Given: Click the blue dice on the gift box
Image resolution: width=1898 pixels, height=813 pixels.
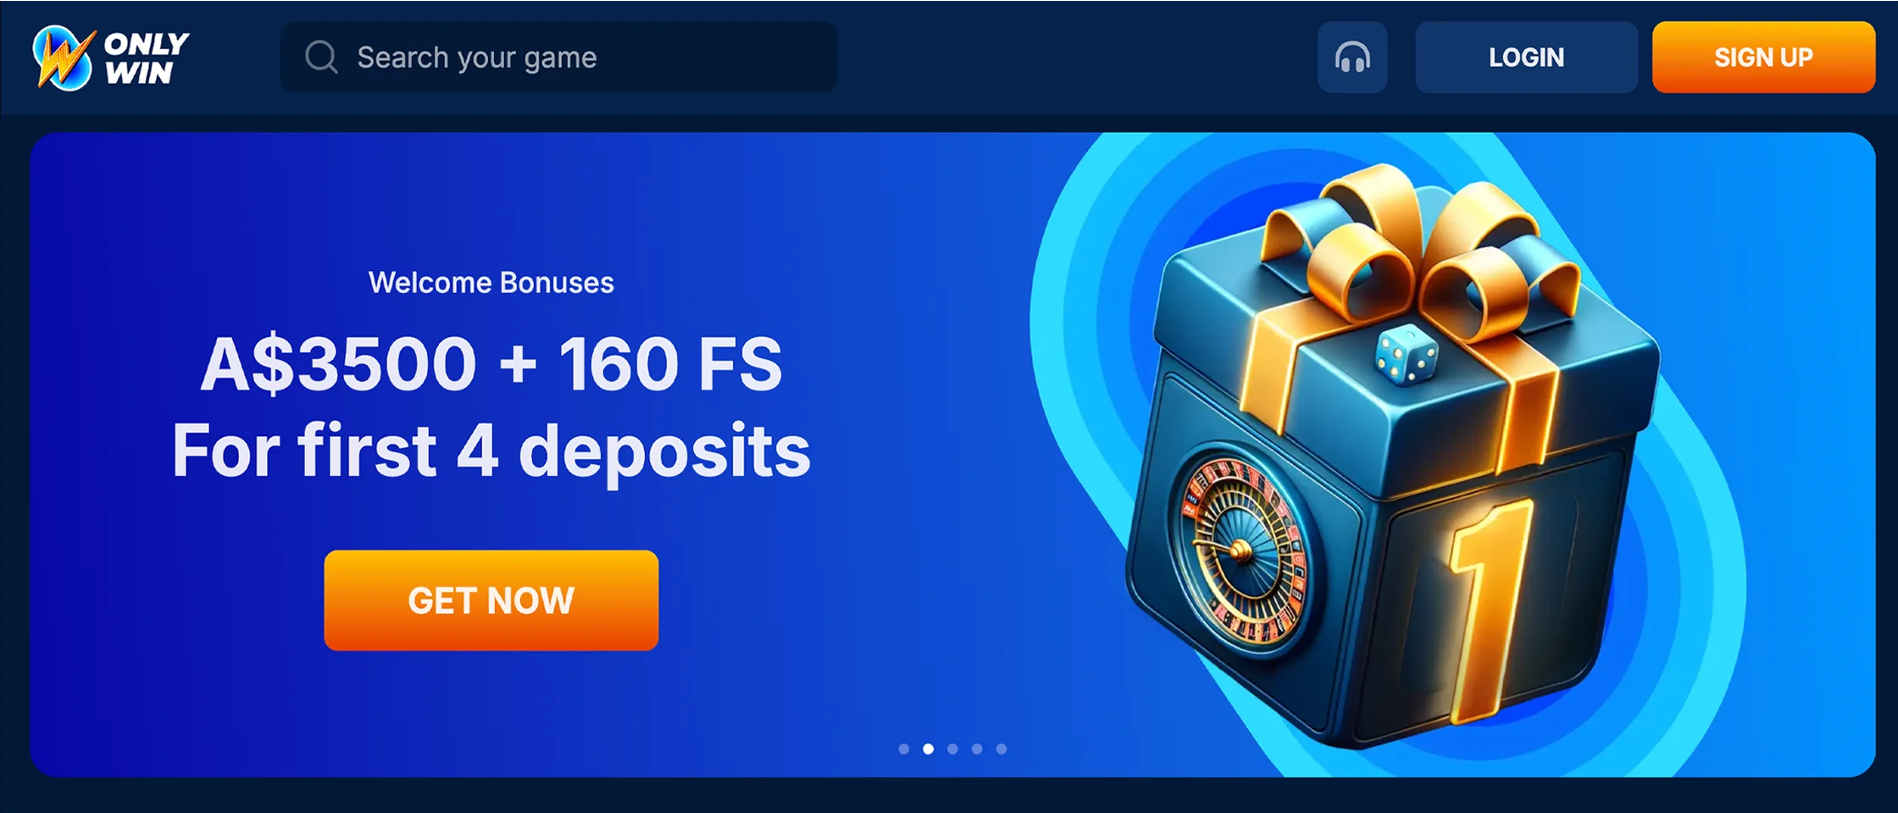Looking at the screenshot, I should [1406, 355].
